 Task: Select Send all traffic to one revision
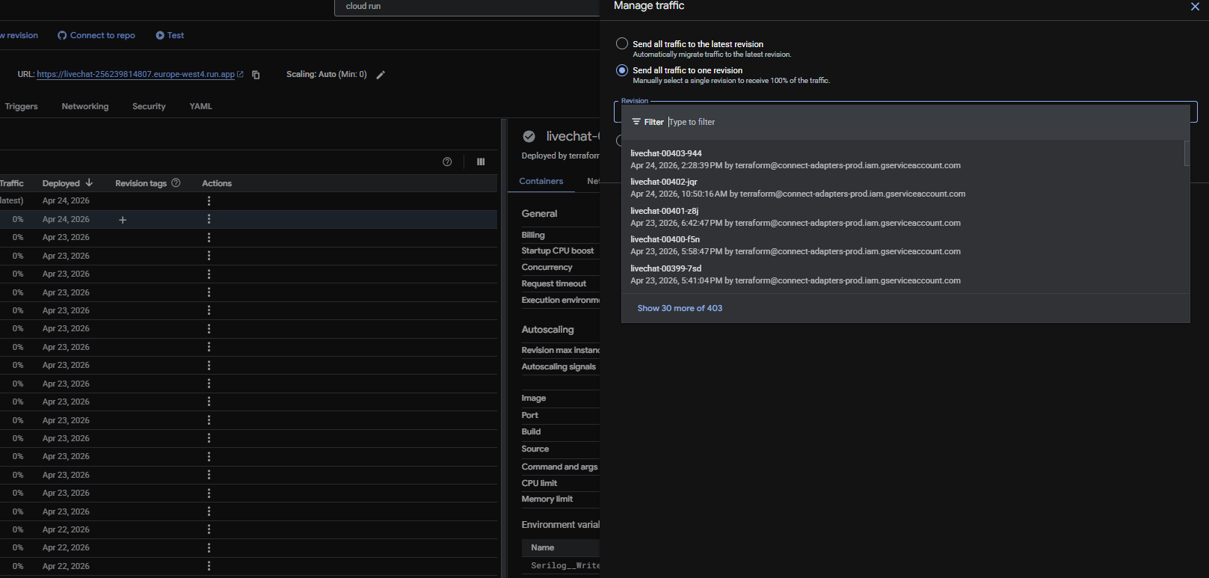[622, 70]
